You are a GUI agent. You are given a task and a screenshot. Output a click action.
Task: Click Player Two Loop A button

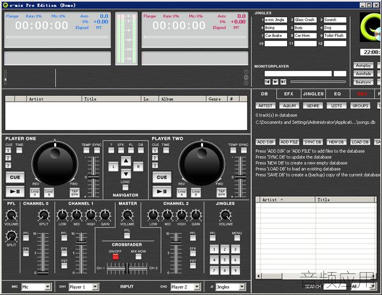[x=181, y=192]
